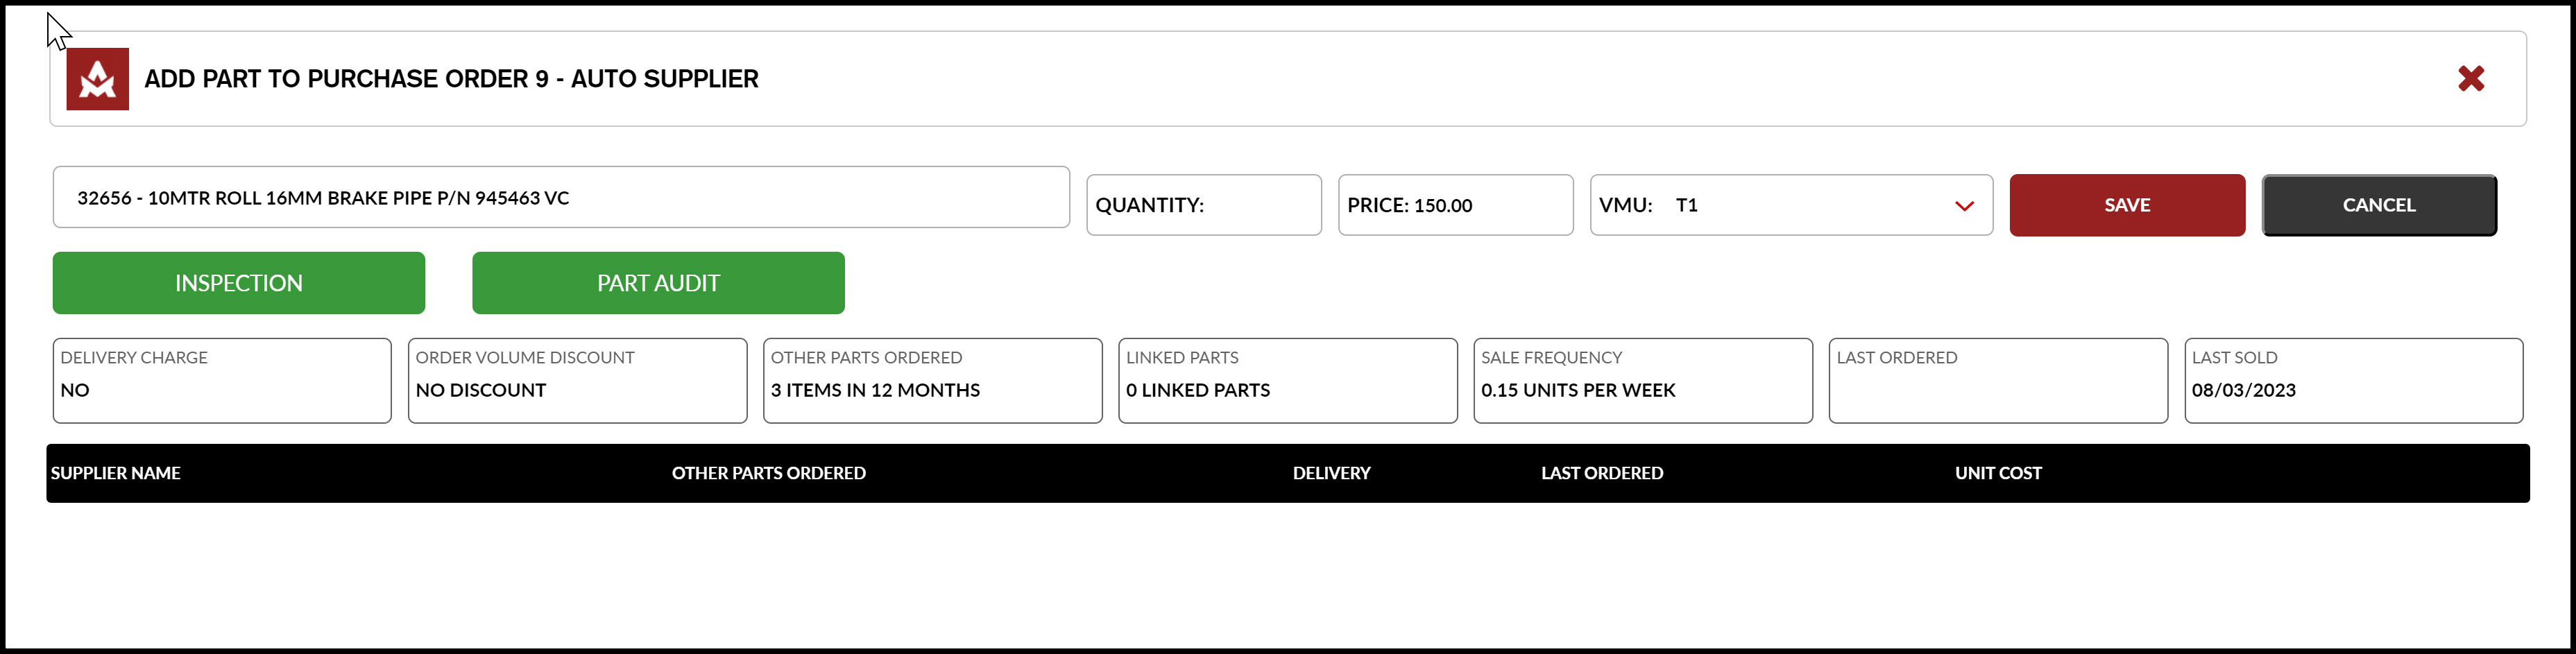Click the DELIVERY CHARGE info box

click(222, 380)
